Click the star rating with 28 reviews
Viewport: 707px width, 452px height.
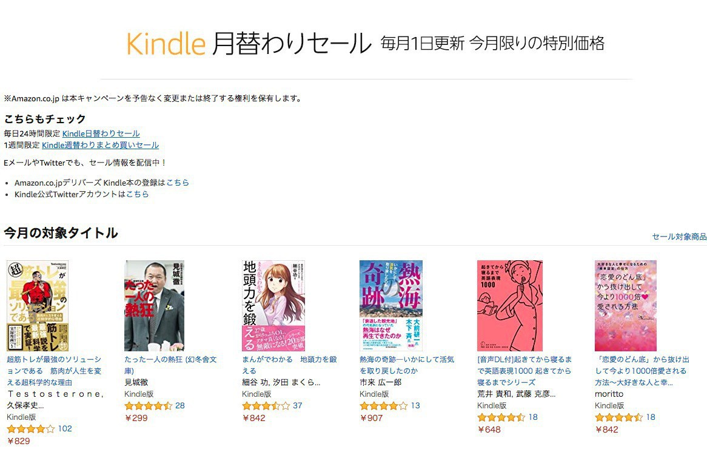pyautogui.click(x=149, y=406)
